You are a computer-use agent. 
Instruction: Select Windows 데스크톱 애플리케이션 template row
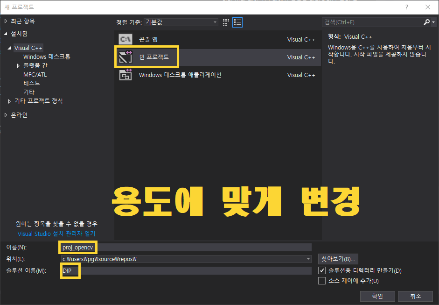point(217,75)
